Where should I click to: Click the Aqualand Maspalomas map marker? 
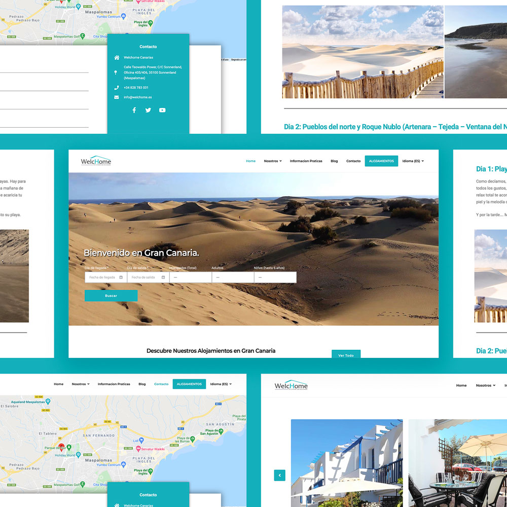[x=48, y=401]
